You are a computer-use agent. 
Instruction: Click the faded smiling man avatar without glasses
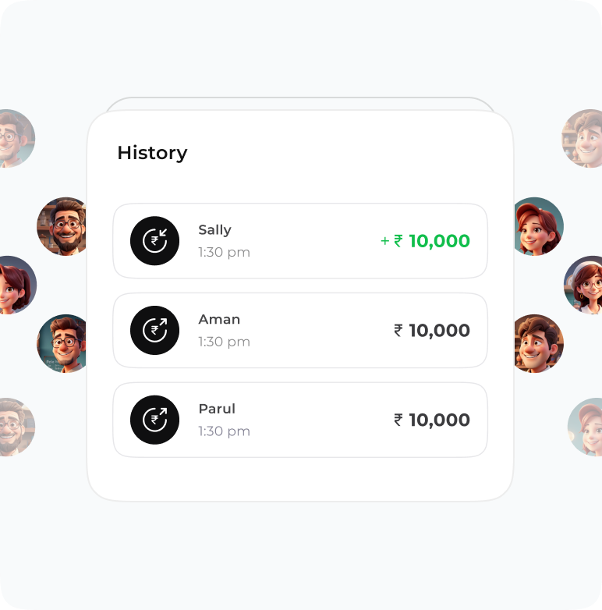tap(583, 138)
